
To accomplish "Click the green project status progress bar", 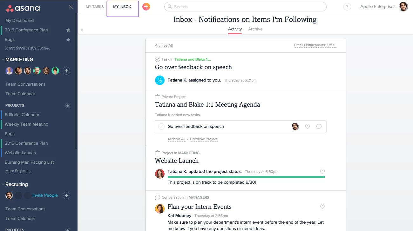I will click(x=246, y=177).
